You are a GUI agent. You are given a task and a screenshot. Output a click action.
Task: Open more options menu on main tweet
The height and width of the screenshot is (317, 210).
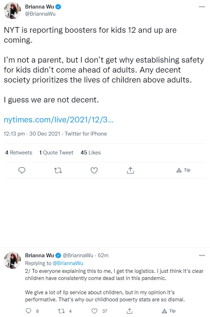pos(202,7)
